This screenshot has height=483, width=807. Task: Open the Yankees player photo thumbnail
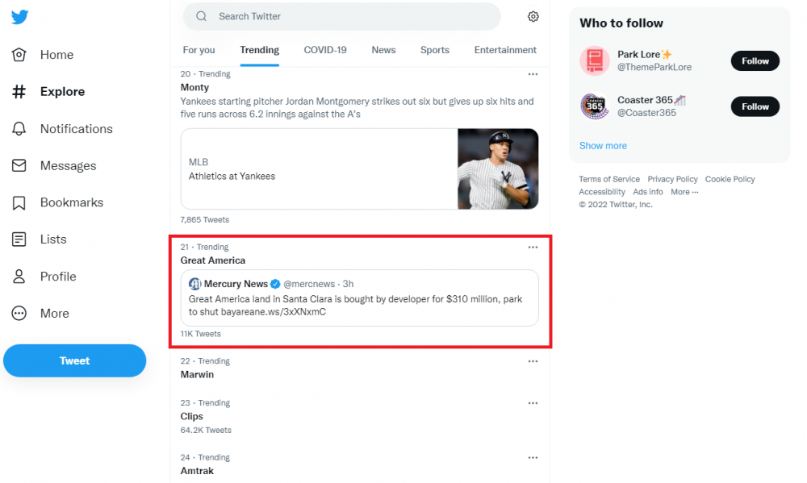pyautogui.click(x=498, y=169)
